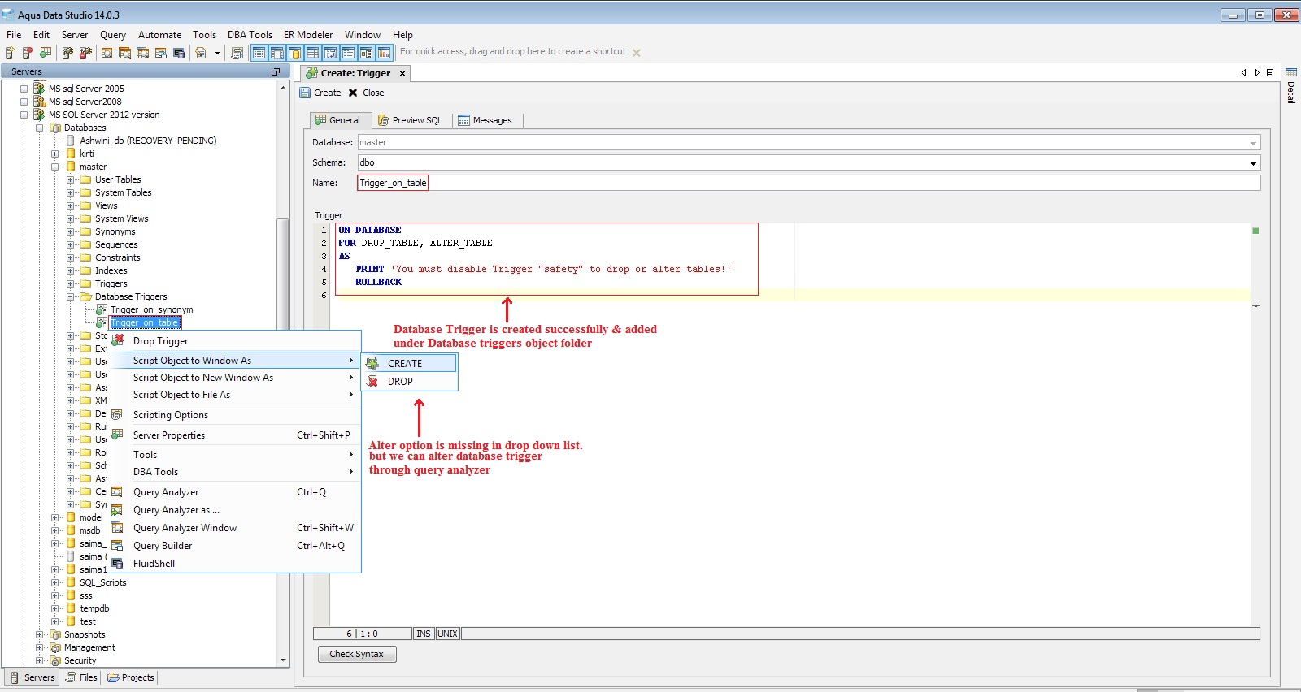The image size is (1301, 692).
Task: Click the Name input field
Action: click(809, 183)
